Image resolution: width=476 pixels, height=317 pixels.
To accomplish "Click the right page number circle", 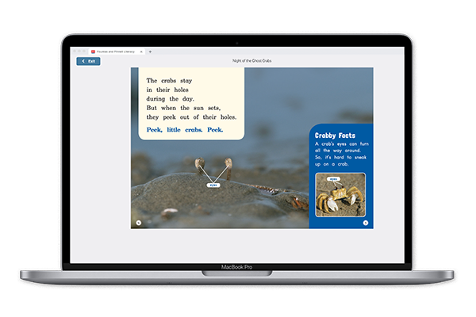I will 366,223.
